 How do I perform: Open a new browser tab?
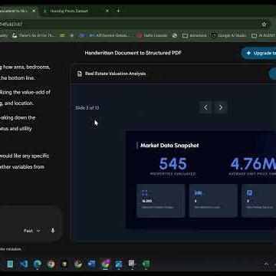[118, 11]
